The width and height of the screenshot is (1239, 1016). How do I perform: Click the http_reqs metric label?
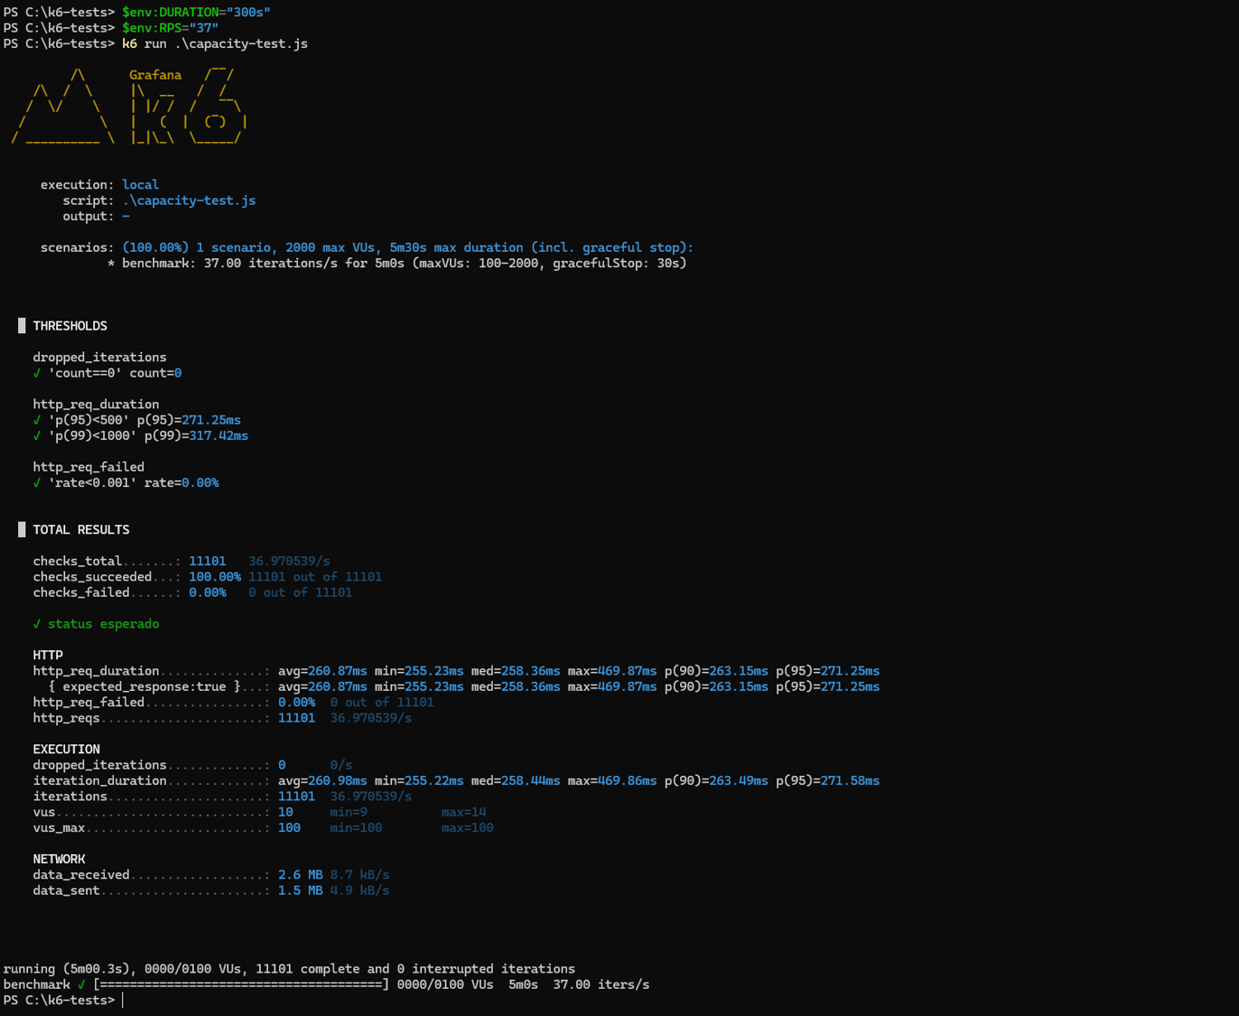[67, 718]
